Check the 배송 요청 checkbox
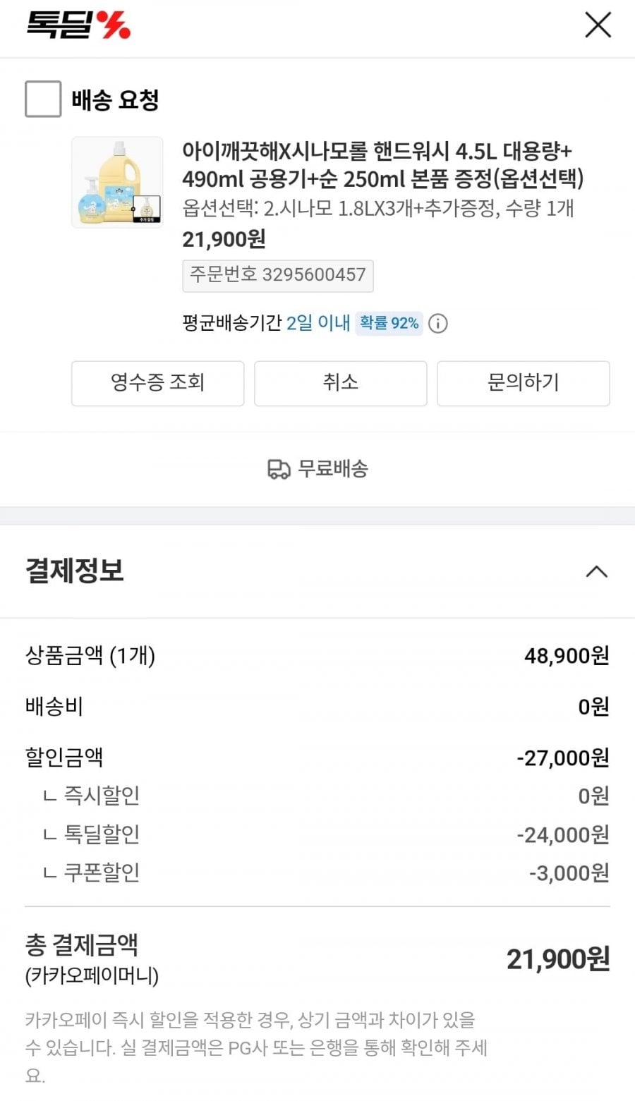Image resolution: width=635 pixels, height=1101 pixels. coord(43,99)
